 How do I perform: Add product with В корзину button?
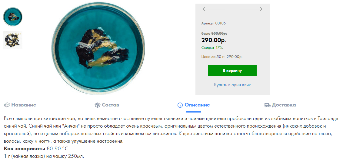[x=232, y=71]
